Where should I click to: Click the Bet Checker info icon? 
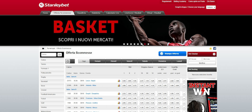[214, 54]
